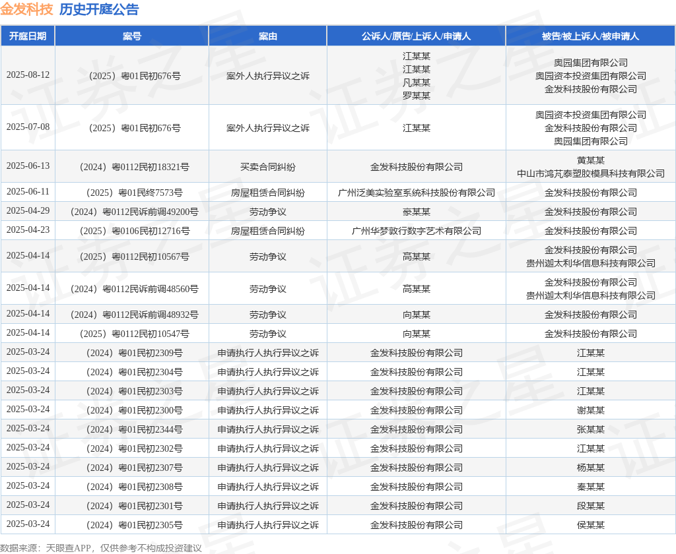Select case number (2025)粤0112民初10547号
676x554 pixels.
coord(135,334)
